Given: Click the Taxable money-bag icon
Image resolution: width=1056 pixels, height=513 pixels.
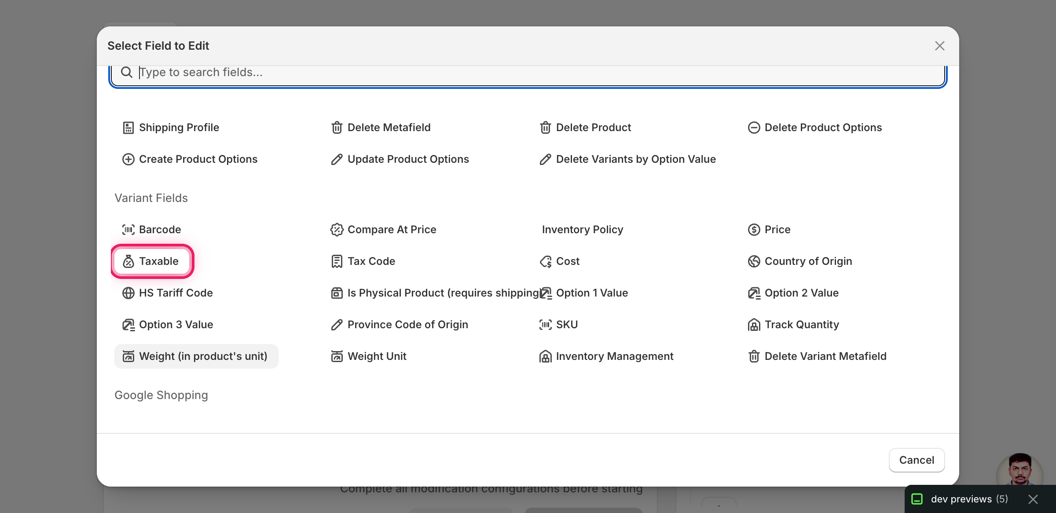Looking at the screenshot, I should coord(128,261).
